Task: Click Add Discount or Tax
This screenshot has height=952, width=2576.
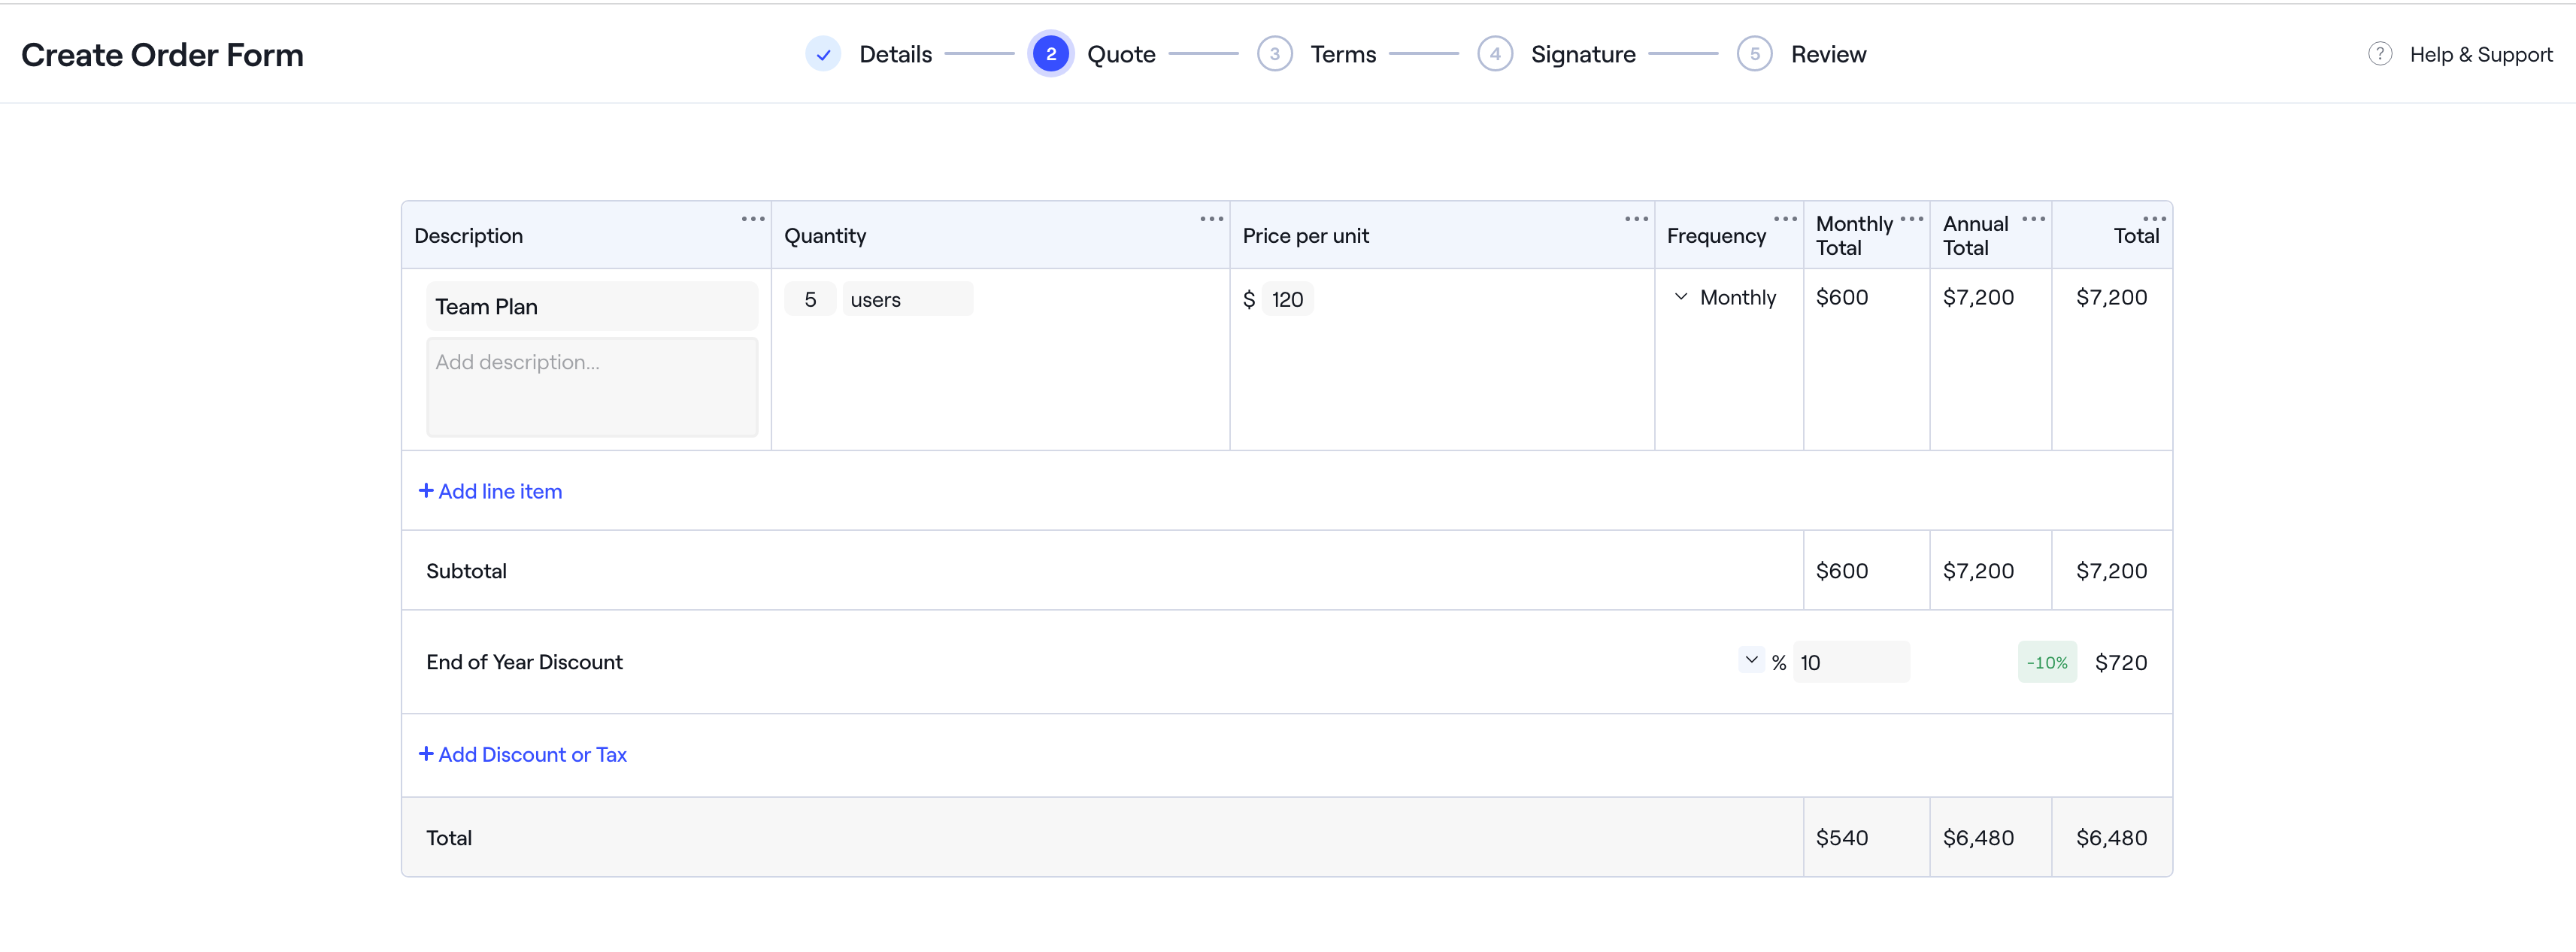Action: click(522, 755)
